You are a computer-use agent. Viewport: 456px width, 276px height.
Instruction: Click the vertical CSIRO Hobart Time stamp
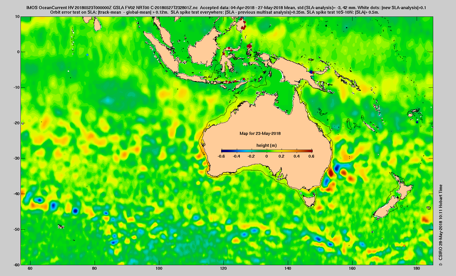tap(441, 225)
